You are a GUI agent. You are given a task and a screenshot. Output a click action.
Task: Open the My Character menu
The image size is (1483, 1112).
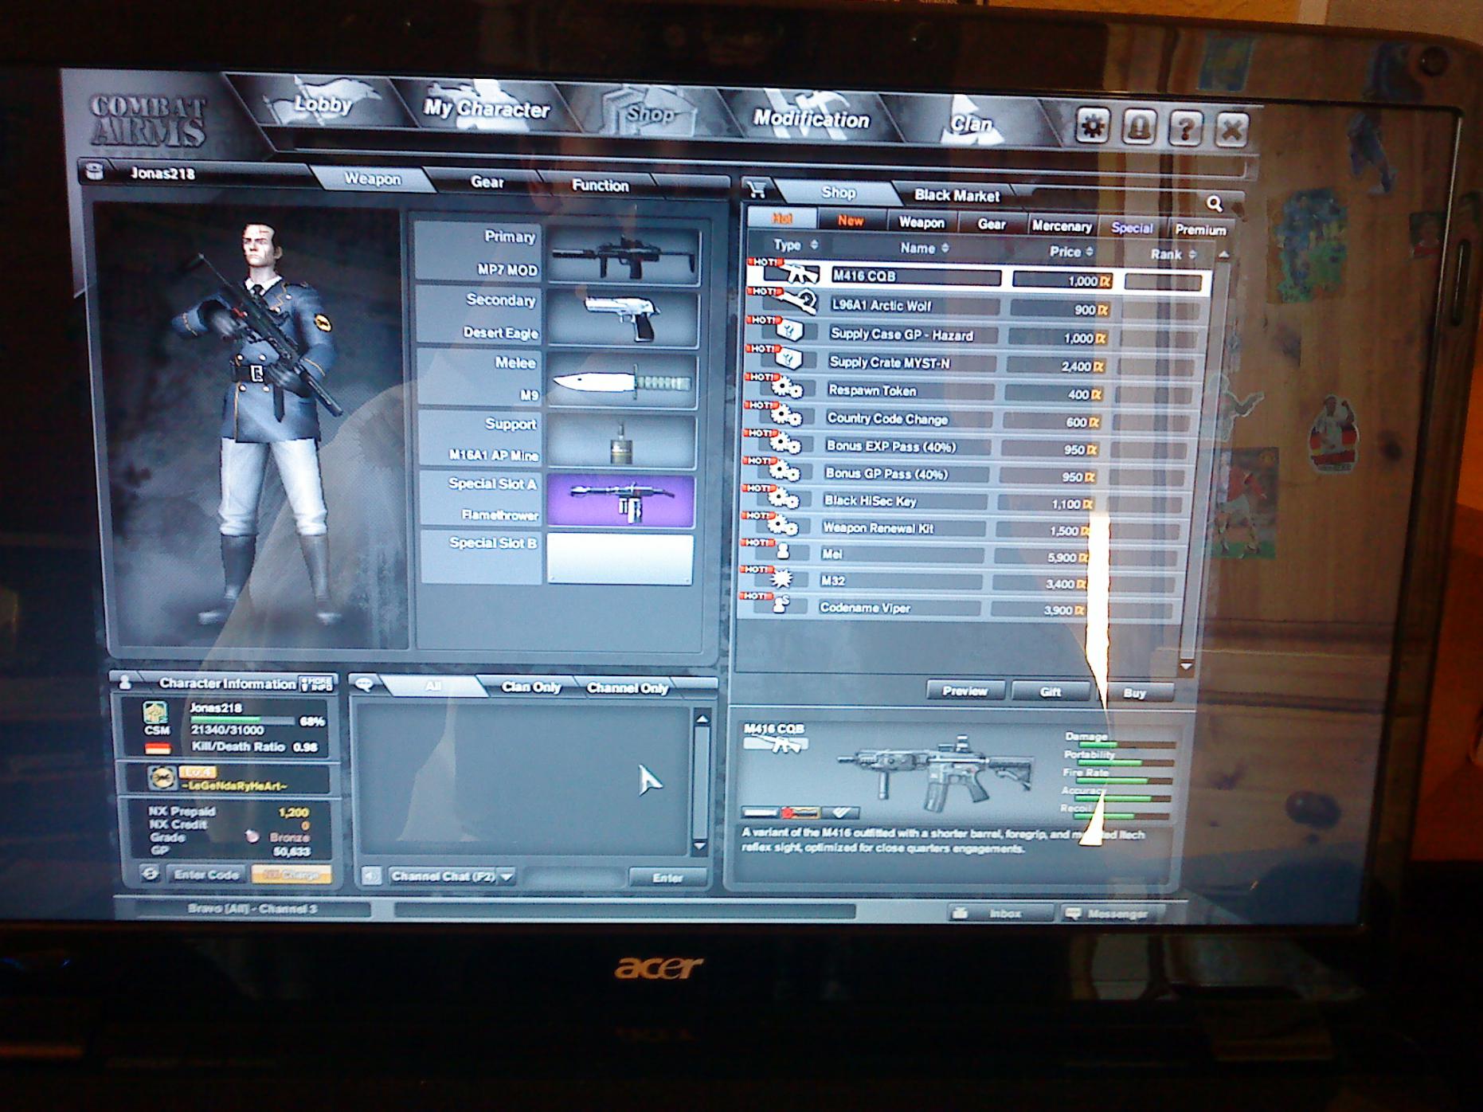pos(487,109)
